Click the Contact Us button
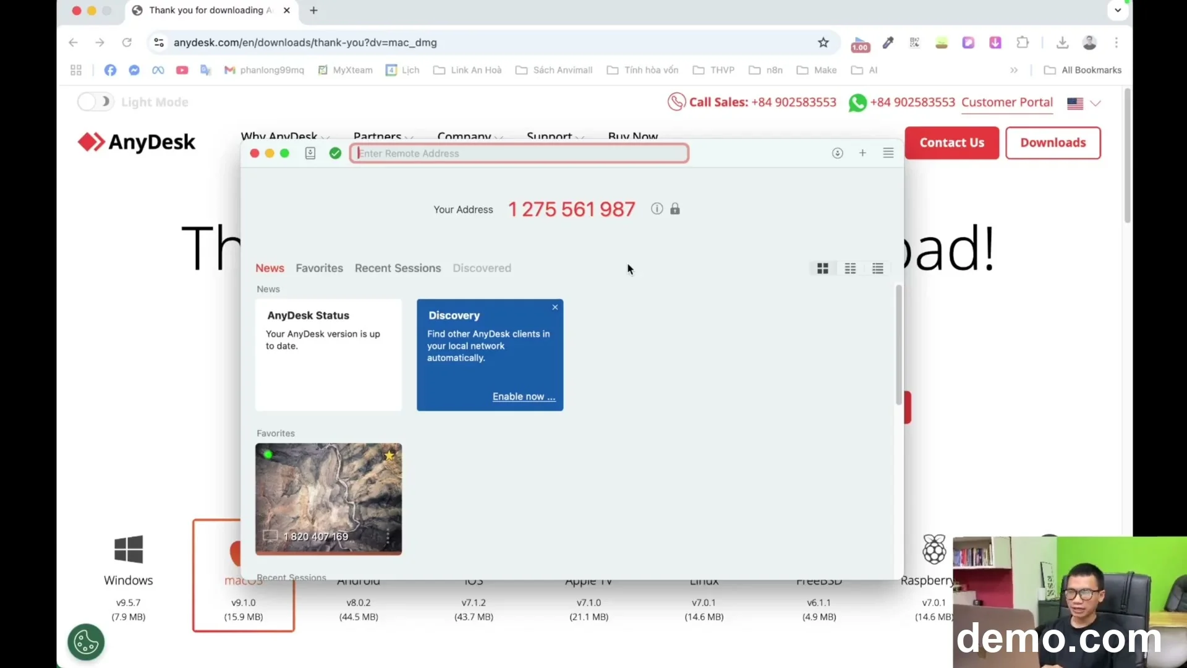Viewport: 1187px width, 668px height. (952, 143)
